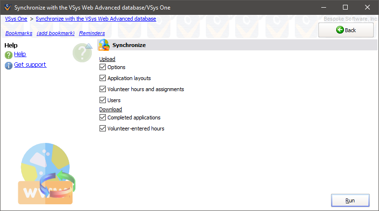
Task: Go to VSys One breadcrumb link
Action: [16, 19]
